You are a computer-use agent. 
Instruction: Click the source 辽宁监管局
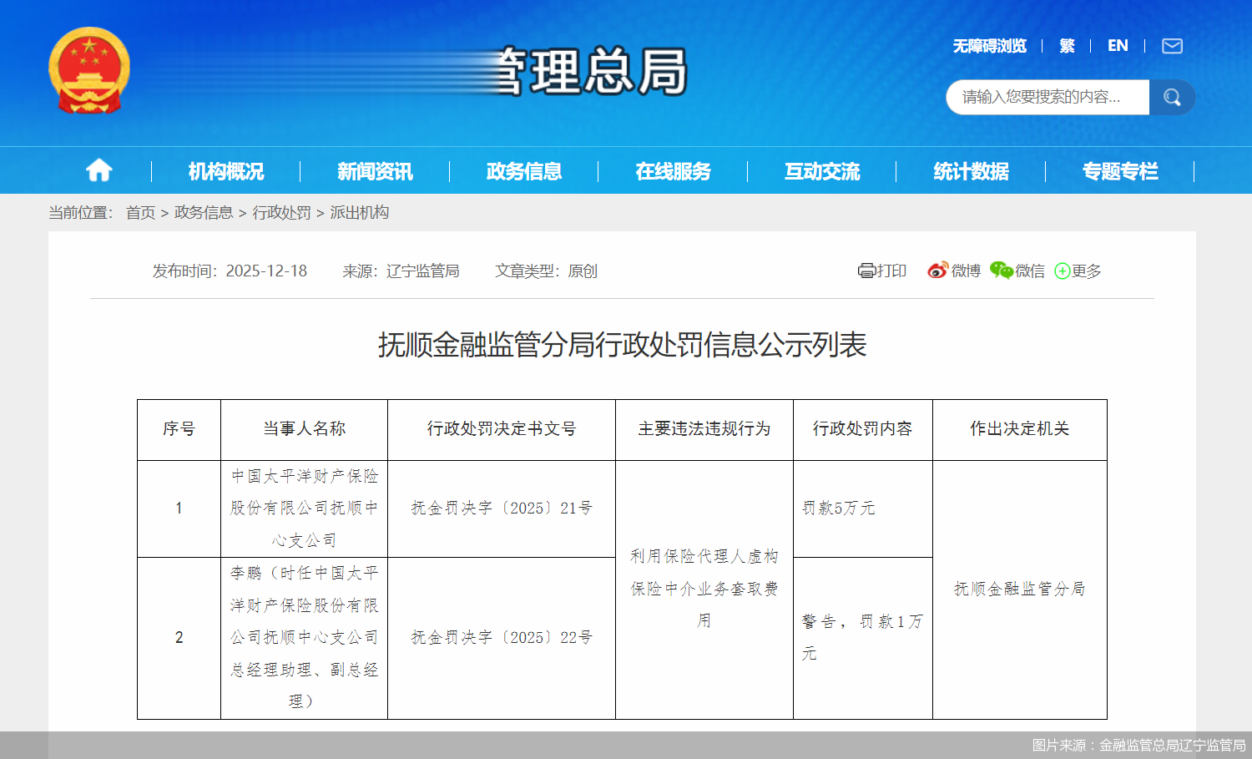point(422,271)
